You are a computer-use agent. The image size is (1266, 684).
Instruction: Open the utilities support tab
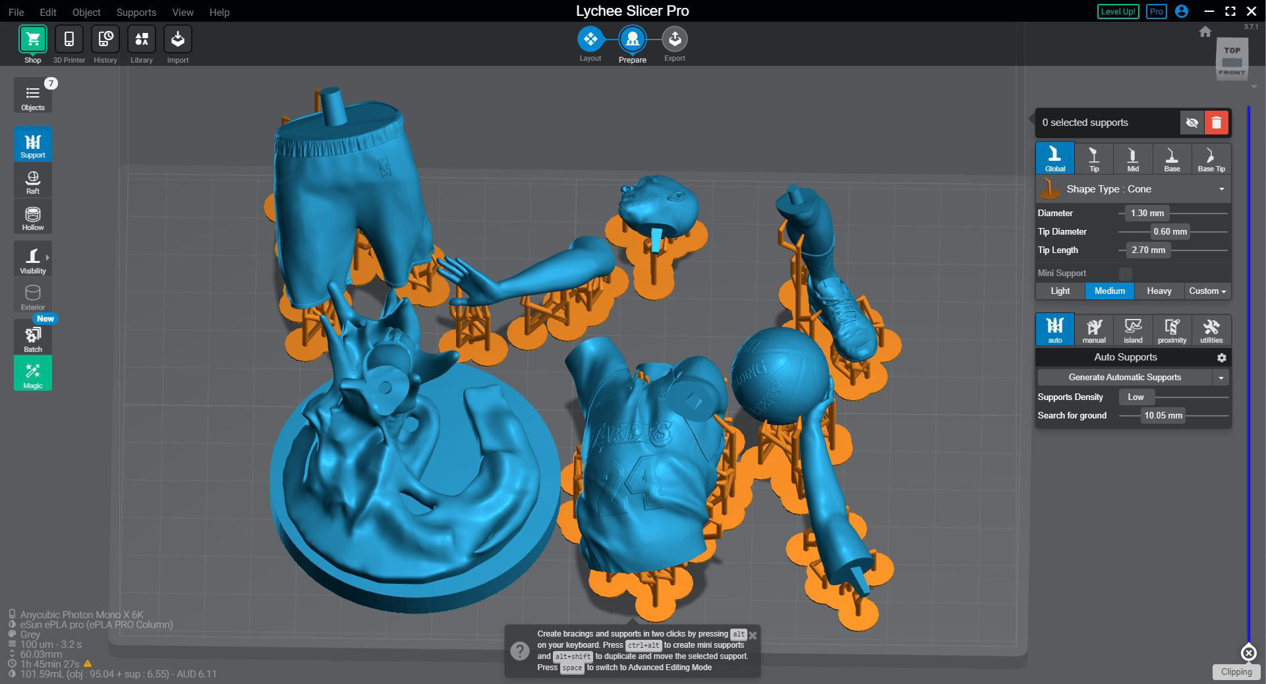[x=1211, y=329]
